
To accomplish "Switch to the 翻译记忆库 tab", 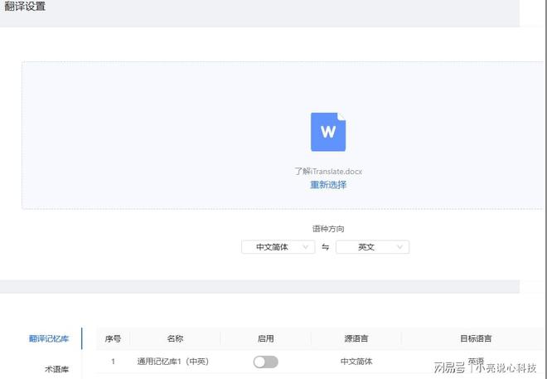I will [x=49, y=338].
